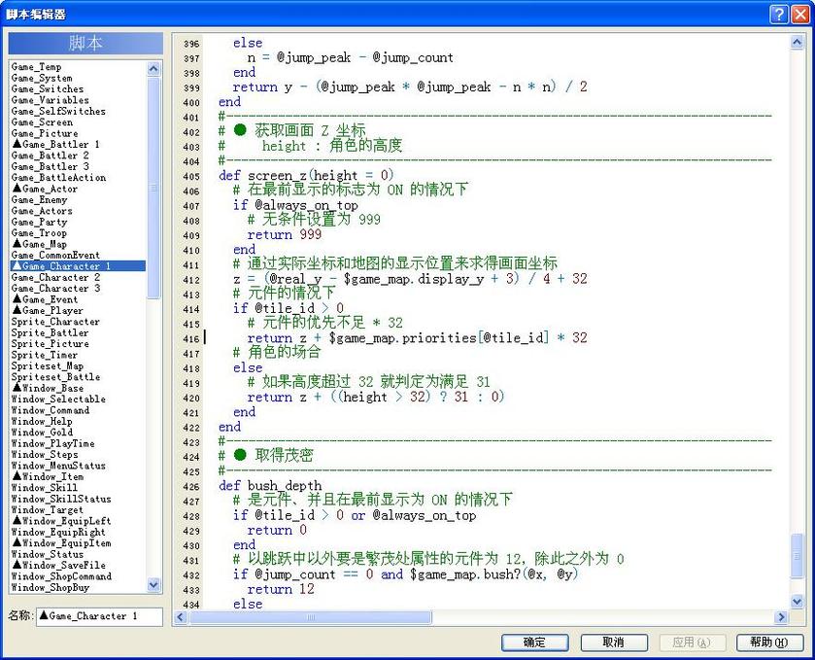Select the Window_SaveFile script
The width and height of the screenshot is (815, 660).
click(60, 566)
